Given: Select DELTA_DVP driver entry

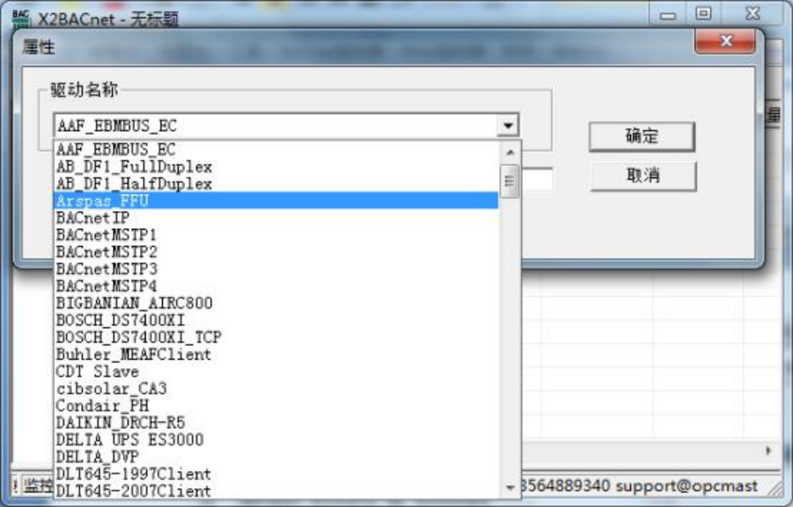Looking at the screenshot, I should coord(276,457).
